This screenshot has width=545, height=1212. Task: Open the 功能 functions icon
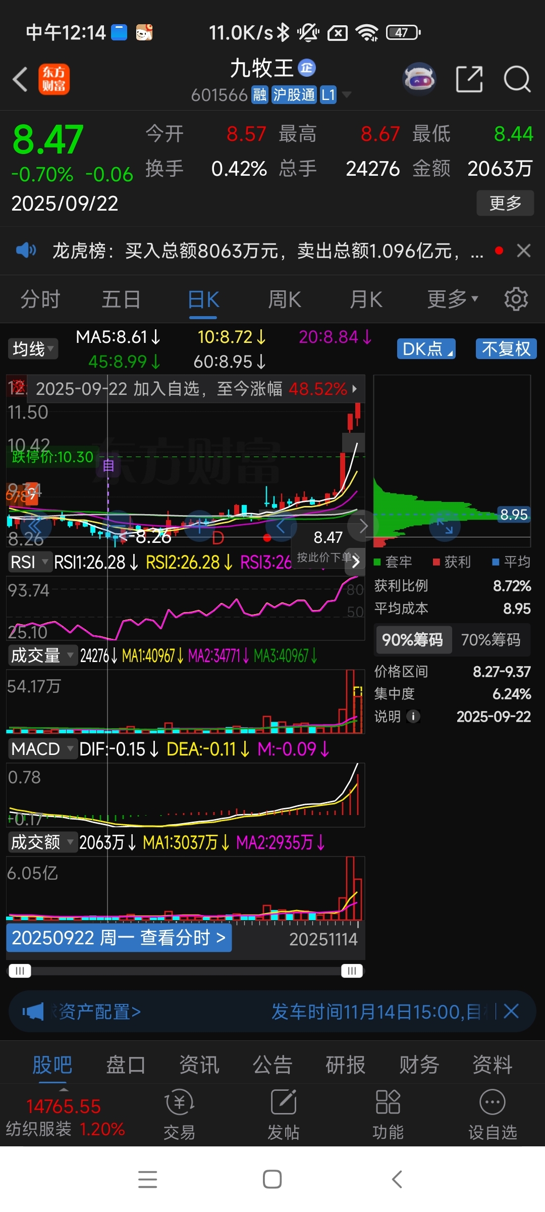[388, 1115]
